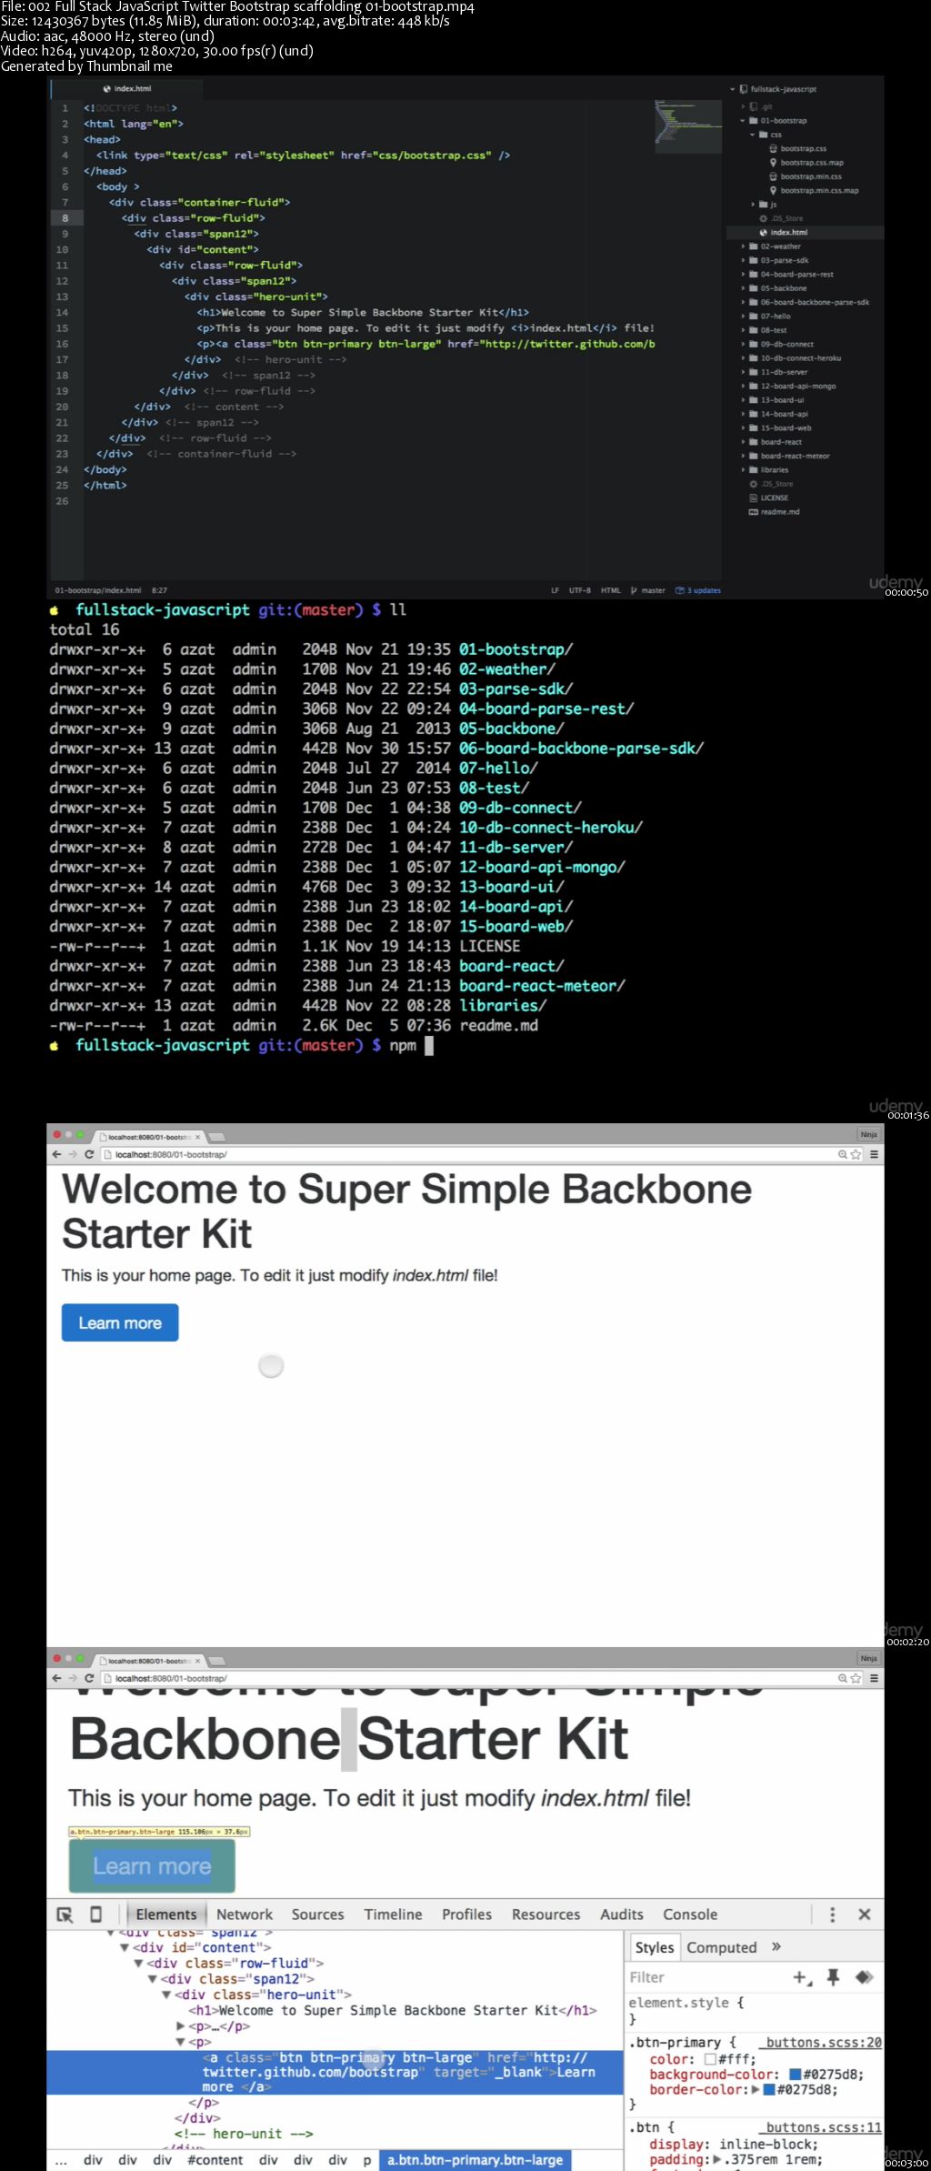Expand the js folder in Atom tree
931x2171 pixels.
pos(753,205)
